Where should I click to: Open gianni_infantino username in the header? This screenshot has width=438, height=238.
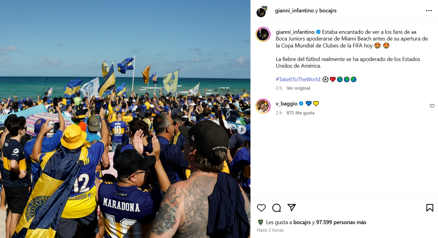[294, 11]
